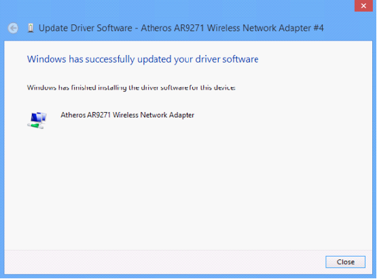Click the "Windows has successfully updated" heading

point(143,59)
